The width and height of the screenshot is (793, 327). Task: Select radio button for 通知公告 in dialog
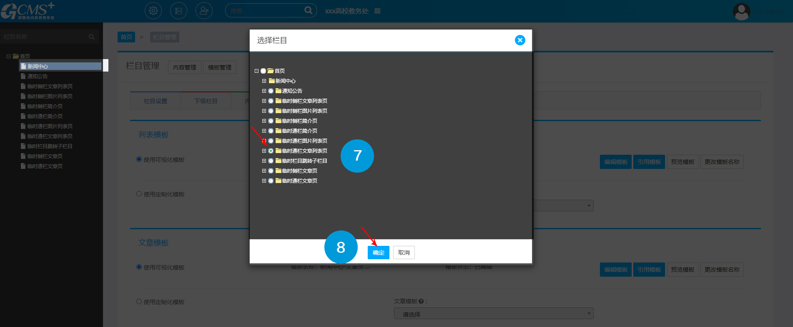(271, 91)
